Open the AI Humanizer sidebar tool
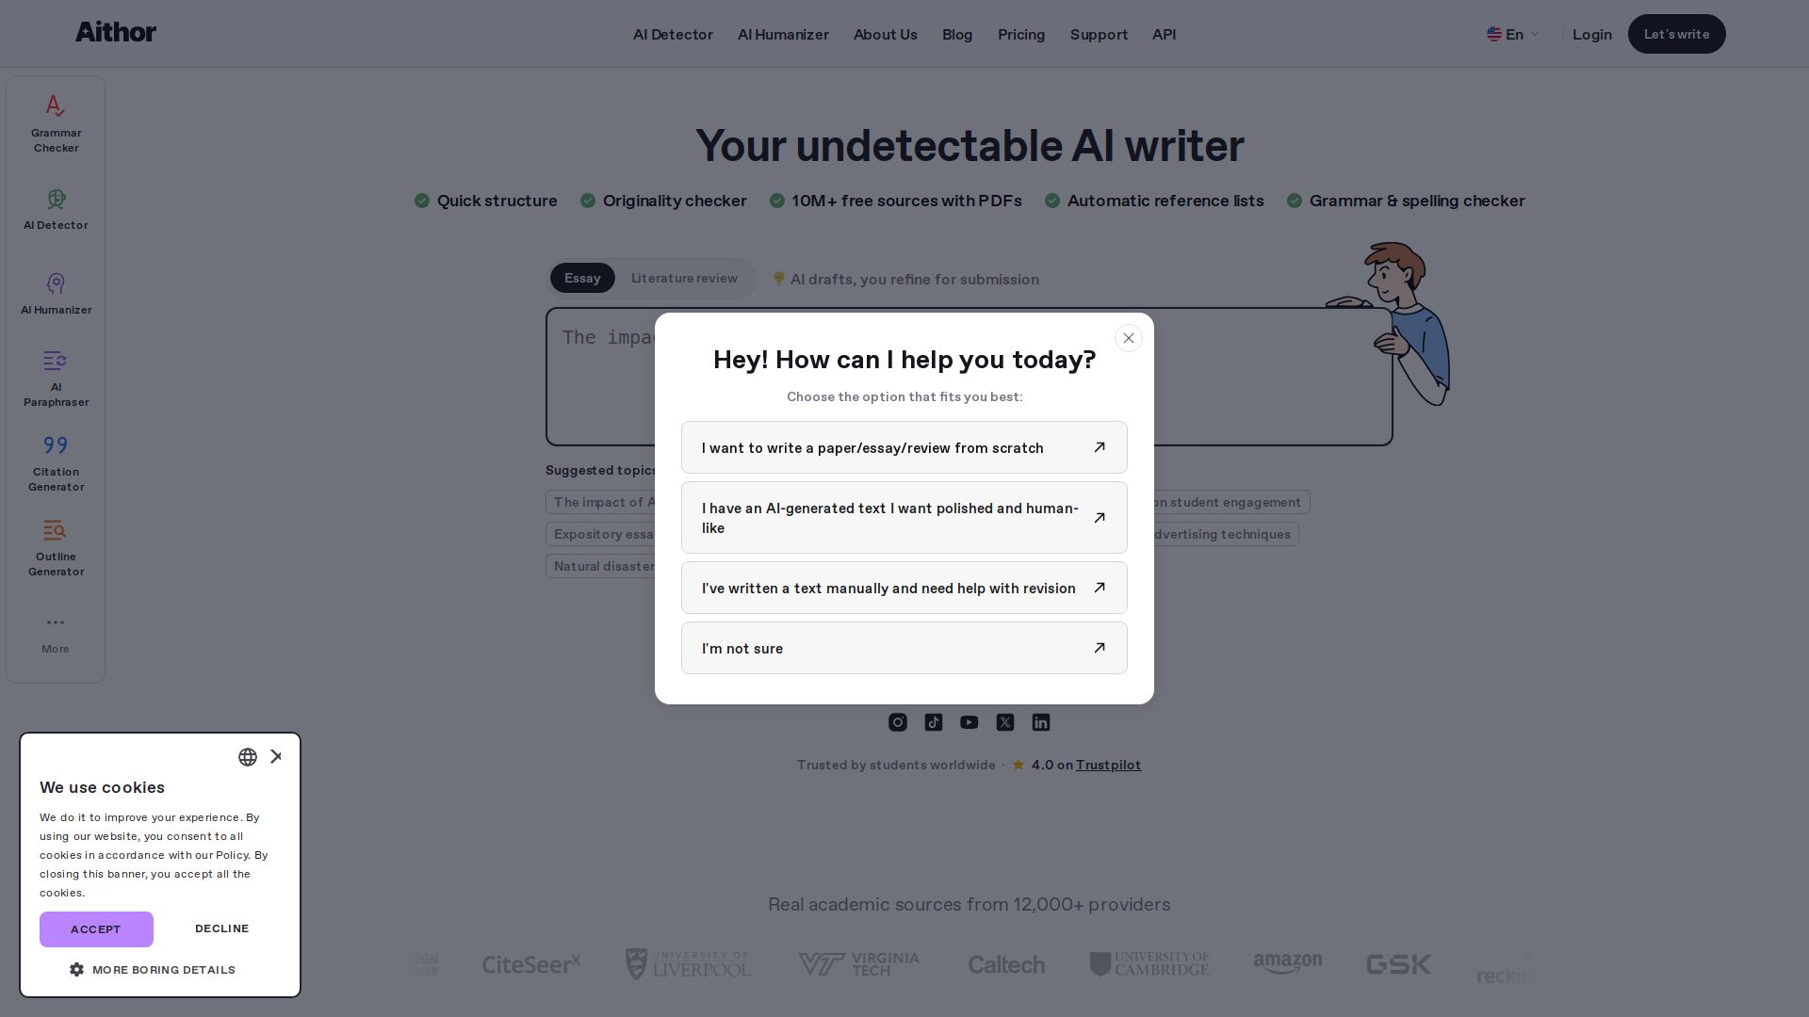The image size is (1809, 1017). (x=56, y=294)
